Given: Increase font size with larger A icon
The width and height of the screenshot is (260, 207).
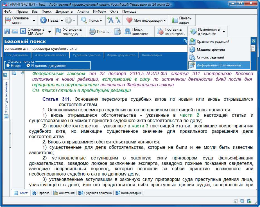Looking at the screenshot, I should [x=110, y=20].
